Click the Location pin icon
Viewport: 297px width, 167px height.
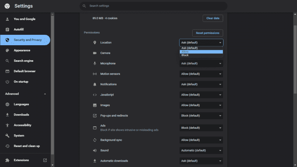[x=95, y=43]
